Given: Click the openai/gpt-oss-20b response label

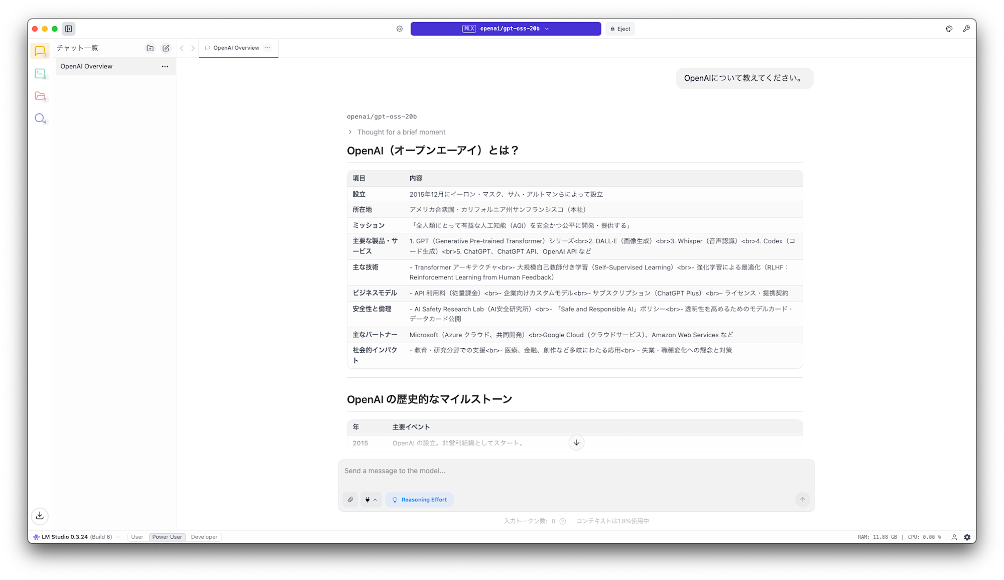Looking at the screenshot, I should [x=382, y=117].
